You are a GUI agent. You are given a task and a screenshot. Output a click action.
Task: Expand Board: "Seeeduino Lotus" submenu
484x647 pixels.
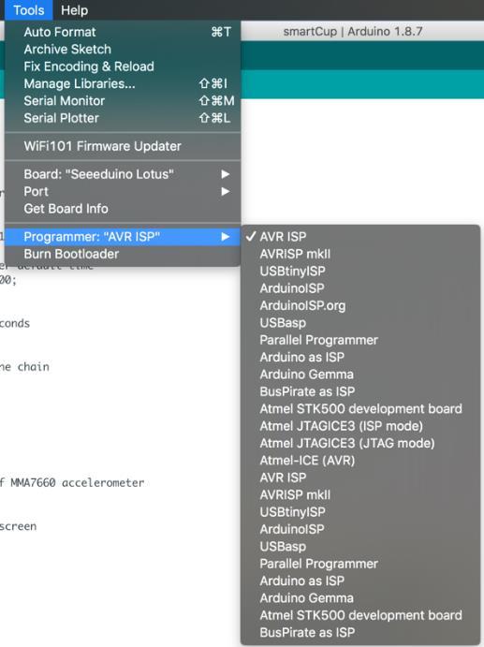(x=123, y=174)
